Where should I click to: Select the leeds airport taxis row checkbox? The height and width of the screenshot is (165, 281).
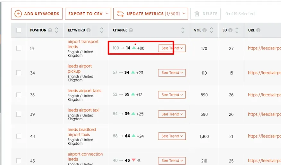19,95
